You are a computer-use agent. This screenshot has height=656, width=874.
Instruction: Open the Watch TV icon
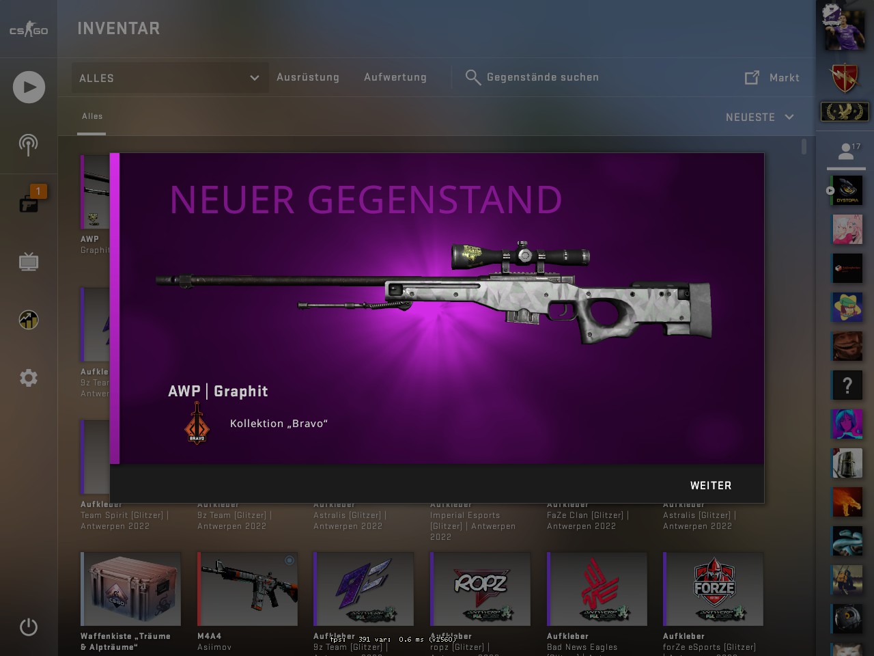[x=29, y=261]
